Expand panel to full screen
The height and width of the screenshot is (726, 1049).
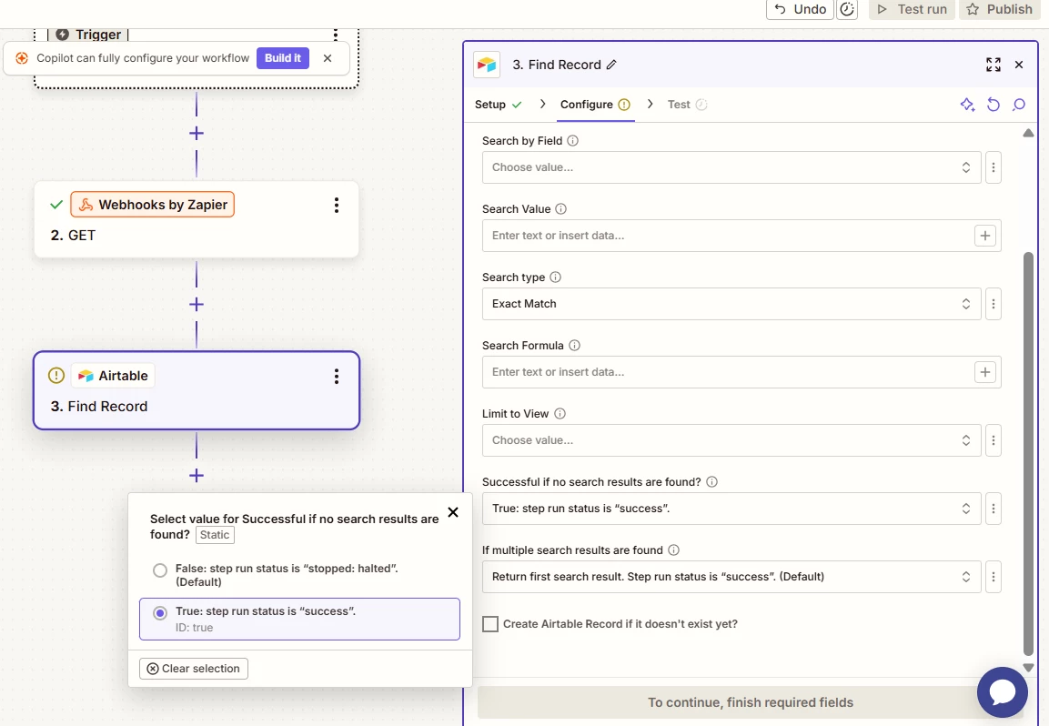[x=994, y=65]
